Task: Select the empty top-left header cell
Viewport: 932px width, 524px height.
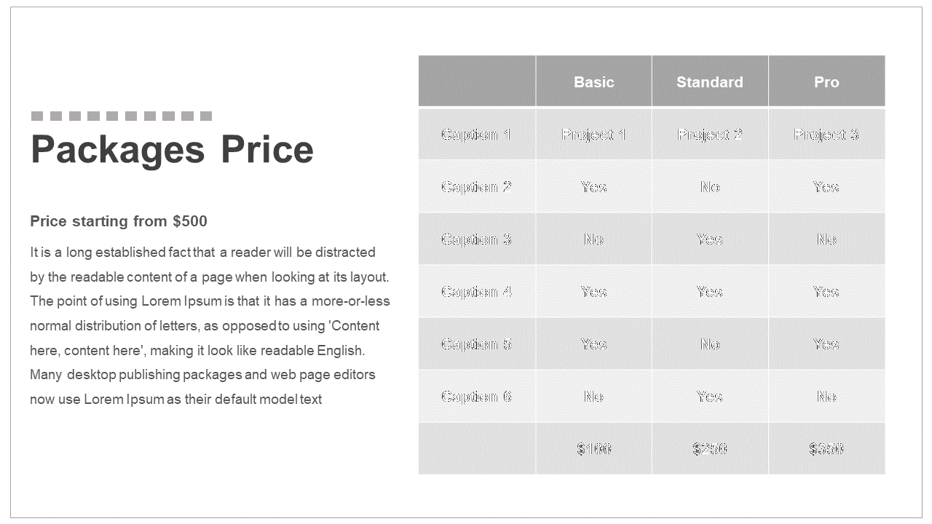Action: click(477, 82)
